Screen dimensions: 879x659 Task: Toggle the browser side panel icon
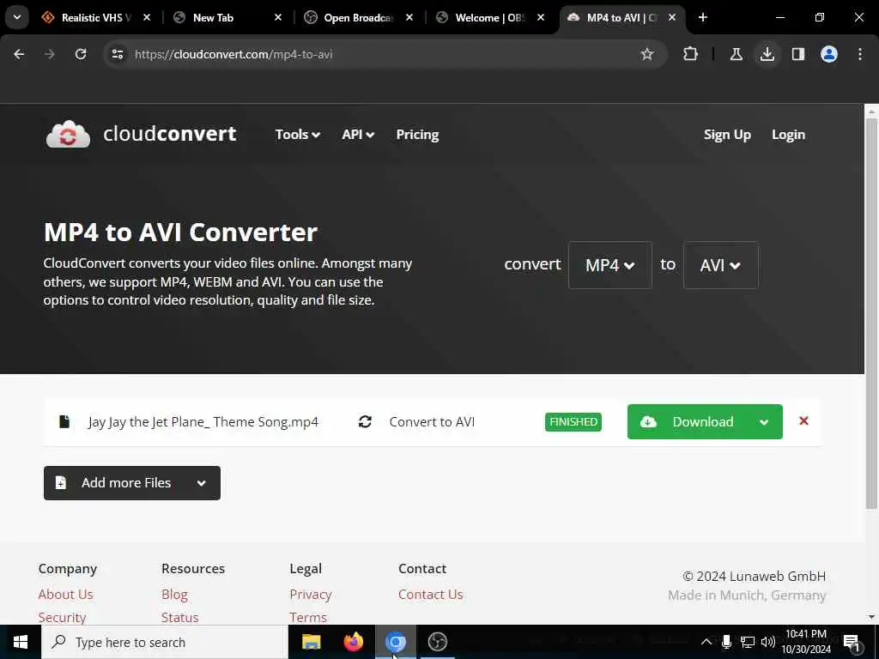(x=798, y=54)
